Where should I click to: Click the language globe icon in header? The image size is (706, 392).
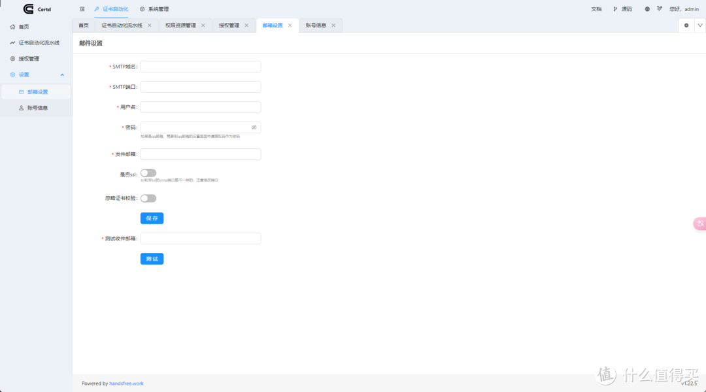(x=647, y=9)
